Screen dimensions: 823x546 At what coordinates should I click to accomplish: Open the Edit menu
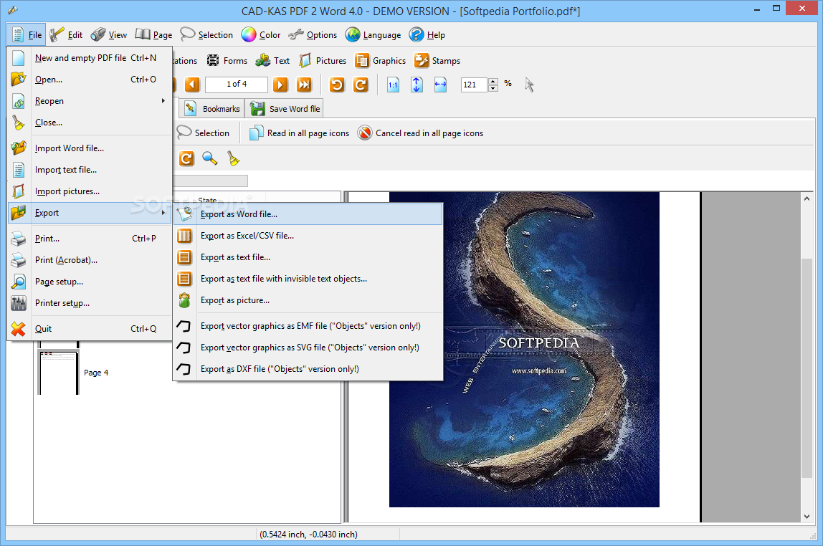click(66, 35)
